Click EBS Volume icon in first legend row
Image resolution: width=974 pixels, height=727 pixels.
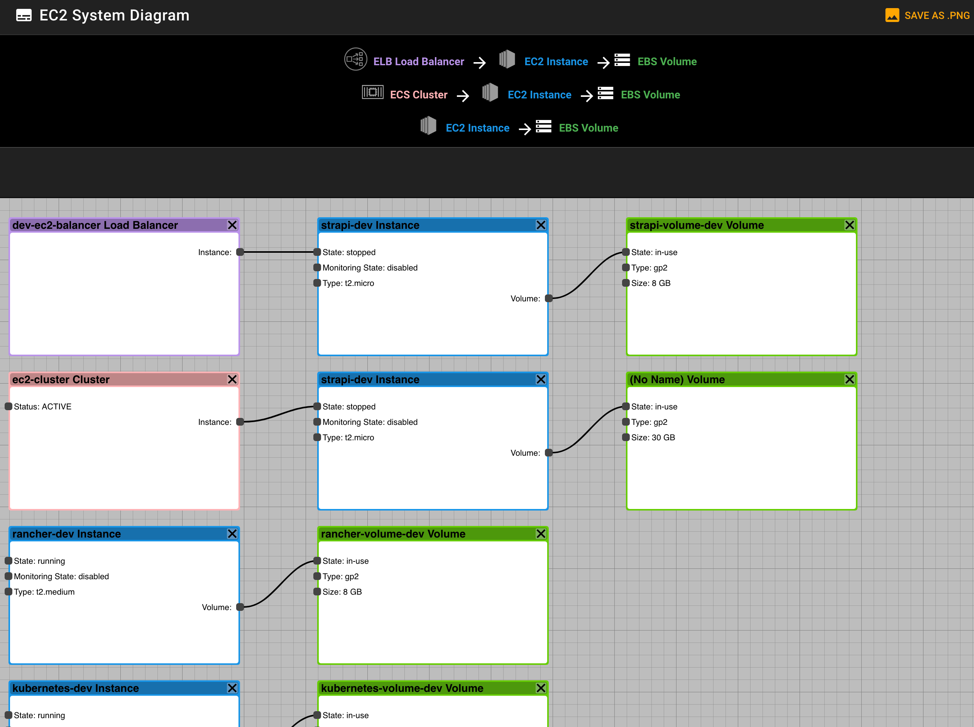[x=622, y=60]
